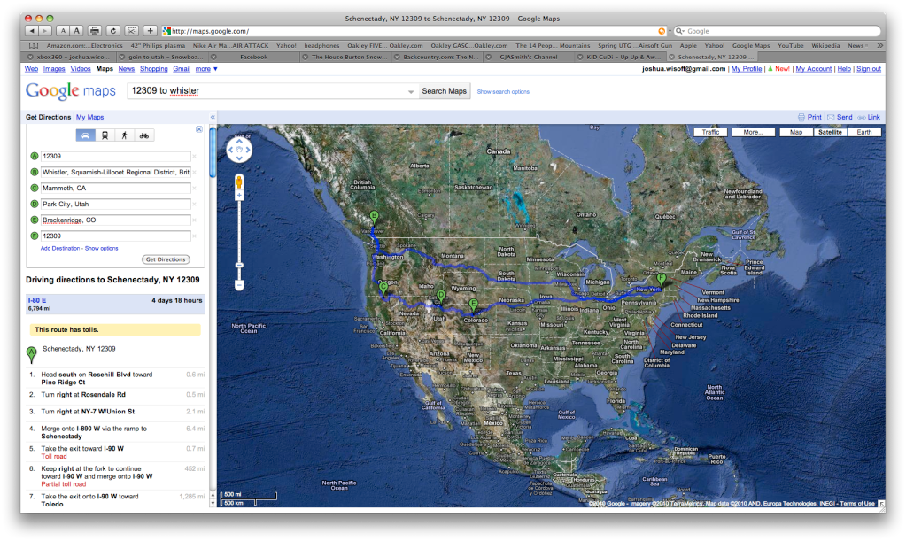Click the zoom slider handle
This screenshot has height=541, width=906.
coord(239,265)
